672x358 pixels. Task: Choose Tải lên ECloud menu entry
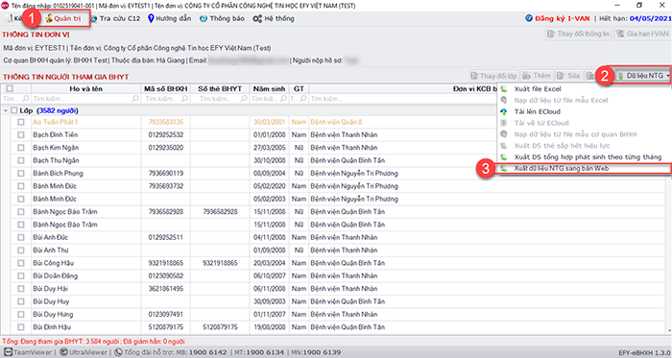pyautogui.click(x=537, y=111)
